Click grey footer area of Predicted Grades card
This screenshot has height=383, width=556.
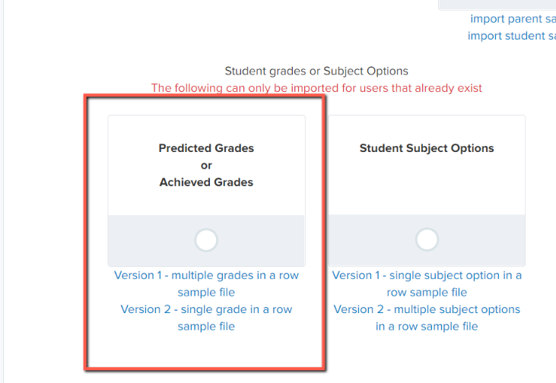(x=206, y=240)
